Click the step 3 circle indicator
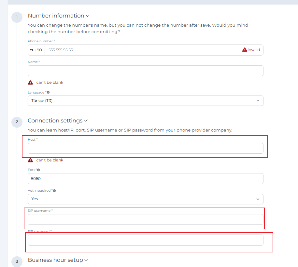The width and height of the screenshot is (298, 267). (17, 261)
